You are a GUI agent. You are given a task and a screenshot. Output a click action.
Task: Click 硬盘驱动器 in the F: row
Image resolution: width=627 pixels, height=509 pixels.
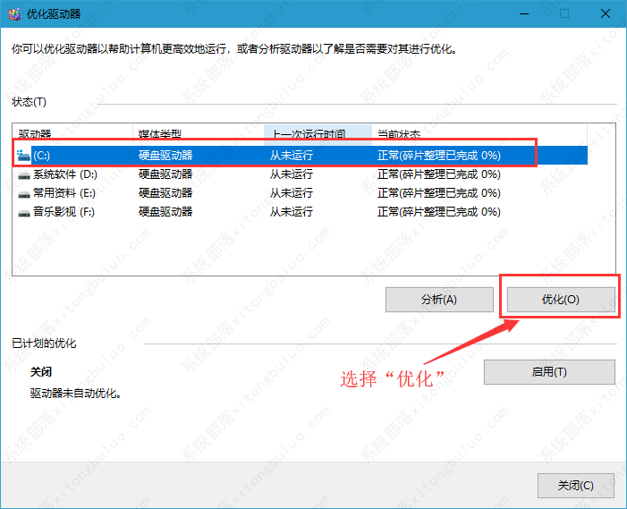coord(165,211)
